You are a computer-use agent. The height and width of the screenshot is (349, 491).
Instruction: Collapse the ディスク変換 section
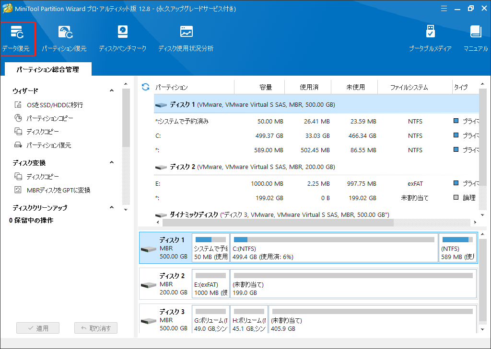click(111, 162)
